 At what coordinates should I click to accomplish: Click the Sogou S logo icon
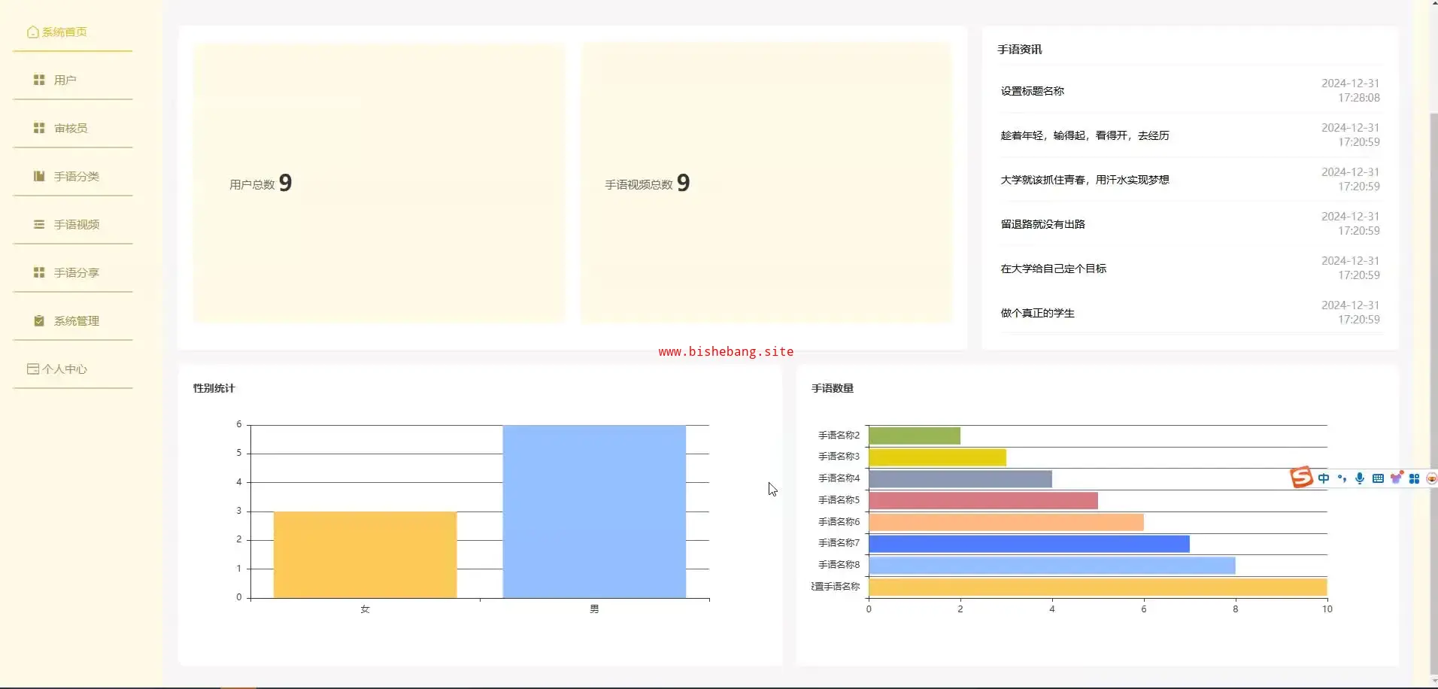1301,478
